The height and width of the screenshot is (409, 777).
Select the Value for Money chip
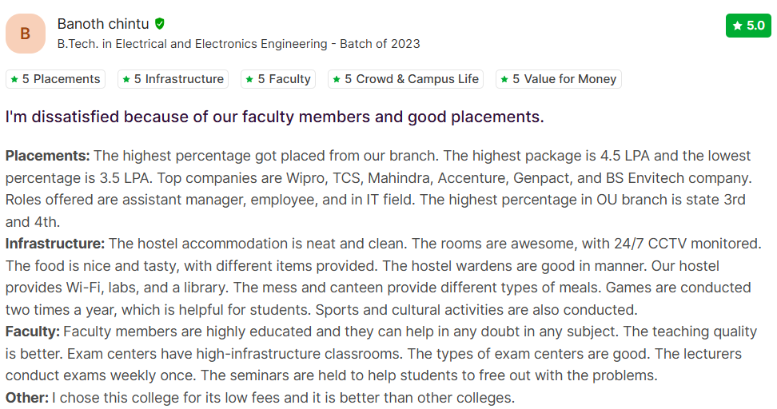[x=559, y=79]
